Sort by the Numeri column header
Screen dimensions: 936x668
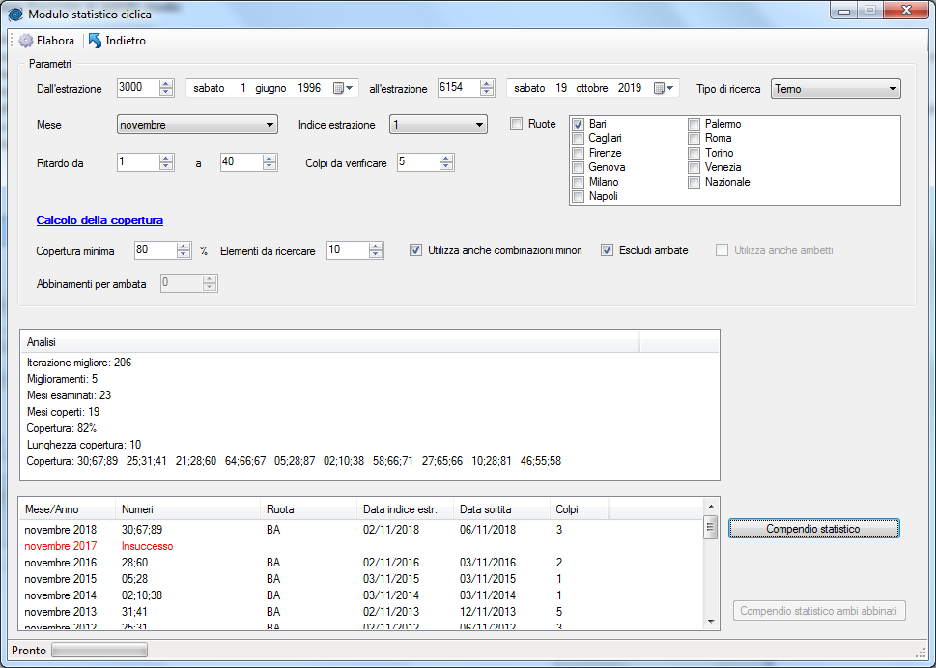[x=188, y=509]
